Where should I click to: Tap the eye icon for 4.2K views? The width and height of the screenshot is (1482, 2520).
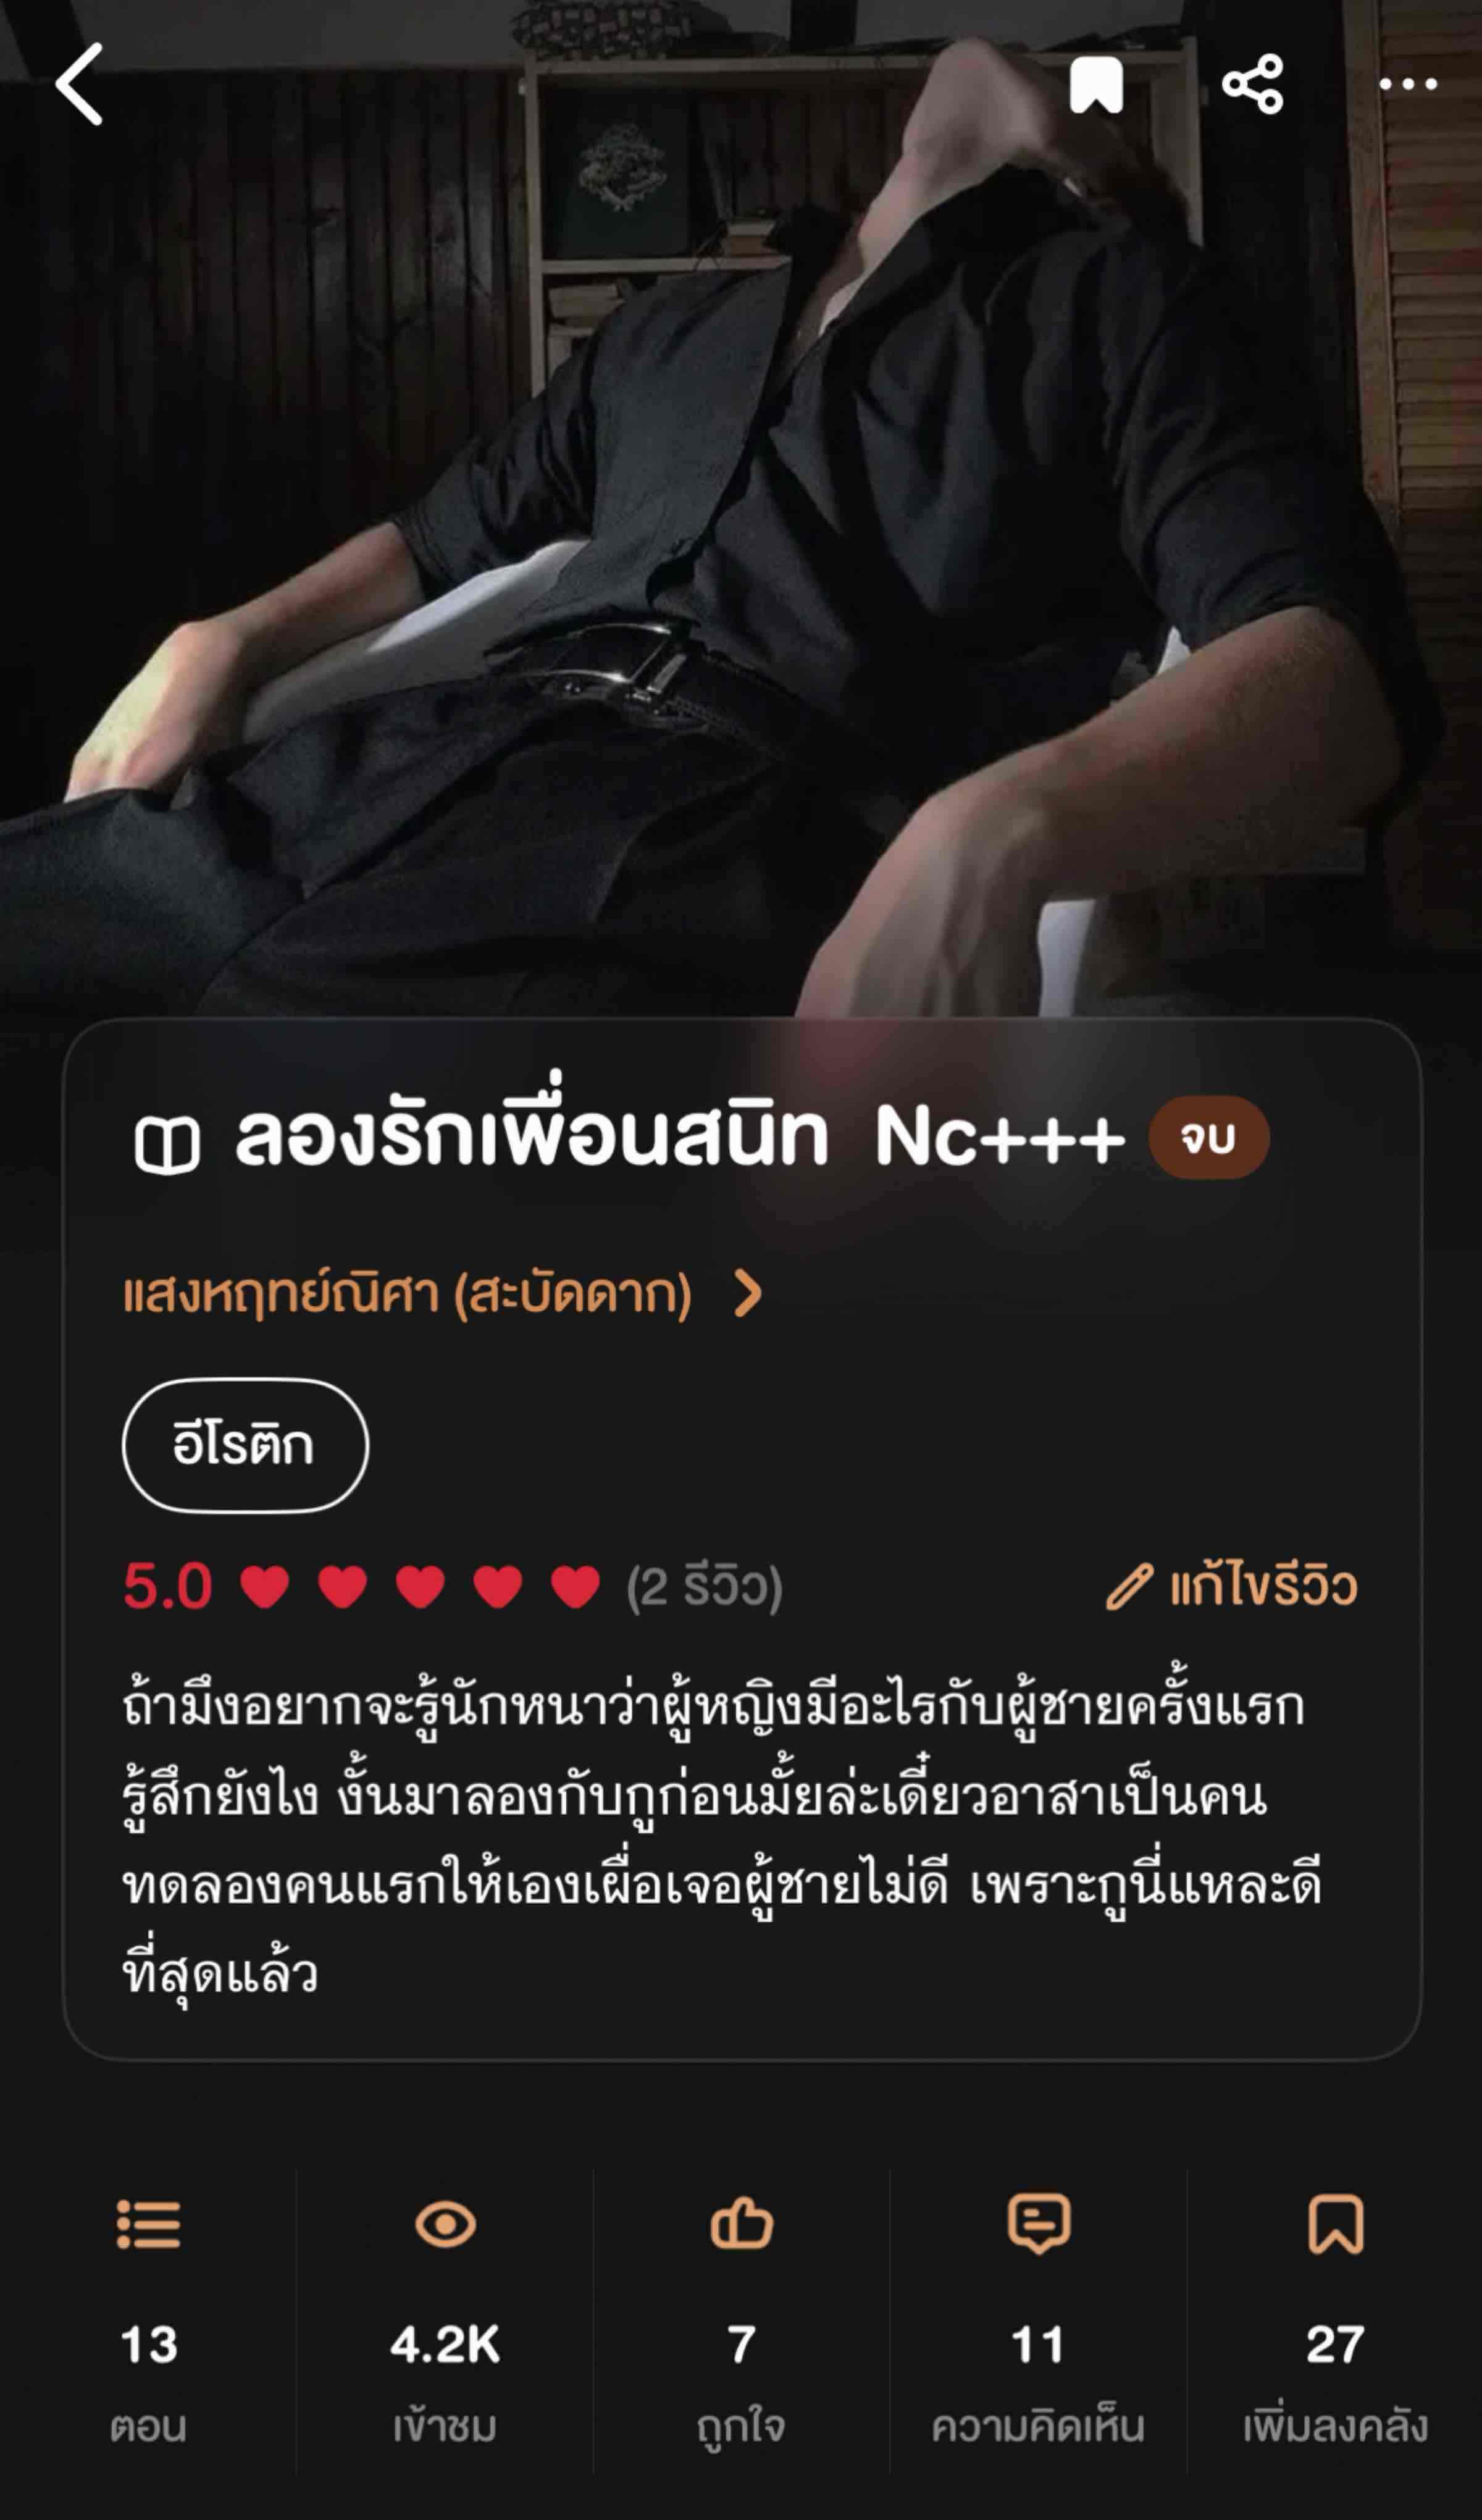pos(445,2225)
